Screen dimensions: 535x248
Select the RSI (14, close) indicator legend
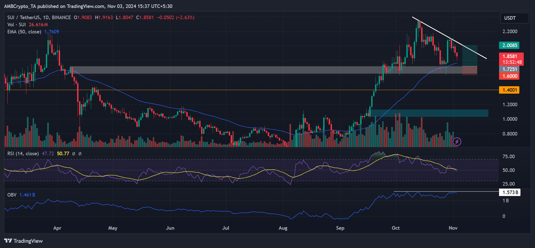pos(23,154)
